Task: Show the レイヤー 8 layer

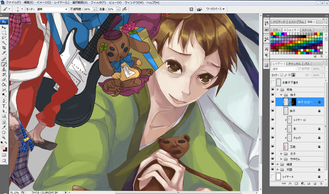Action: pyautogui.click(x=273, y=177)
